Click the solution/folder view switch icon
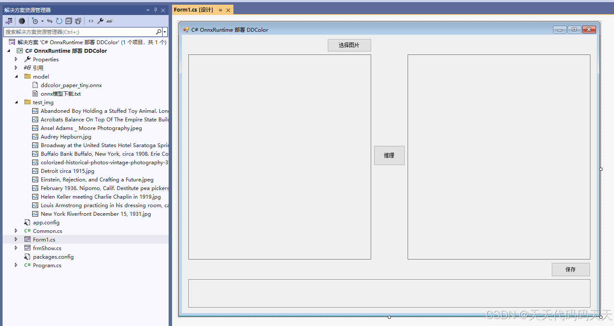 click(x=9, y=21)
